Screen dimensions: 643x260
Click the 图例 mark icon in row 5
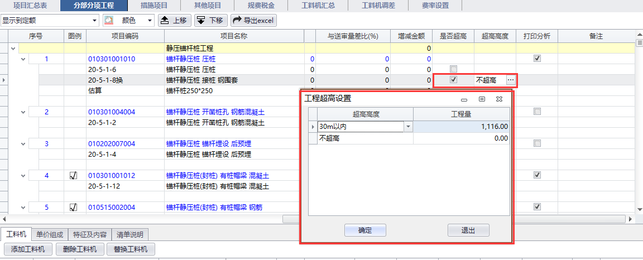pyautogui.click(x=73, y=207)
